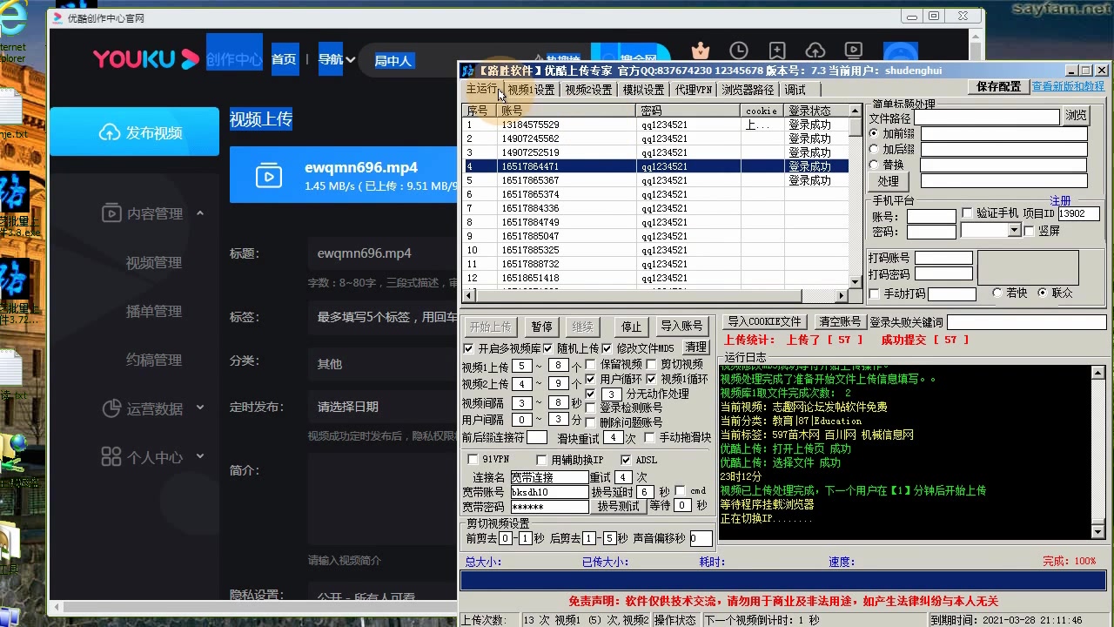Enable 验证手机 checkbox
The height and width of the screenshot is (627, 1114).
(967, 213)
